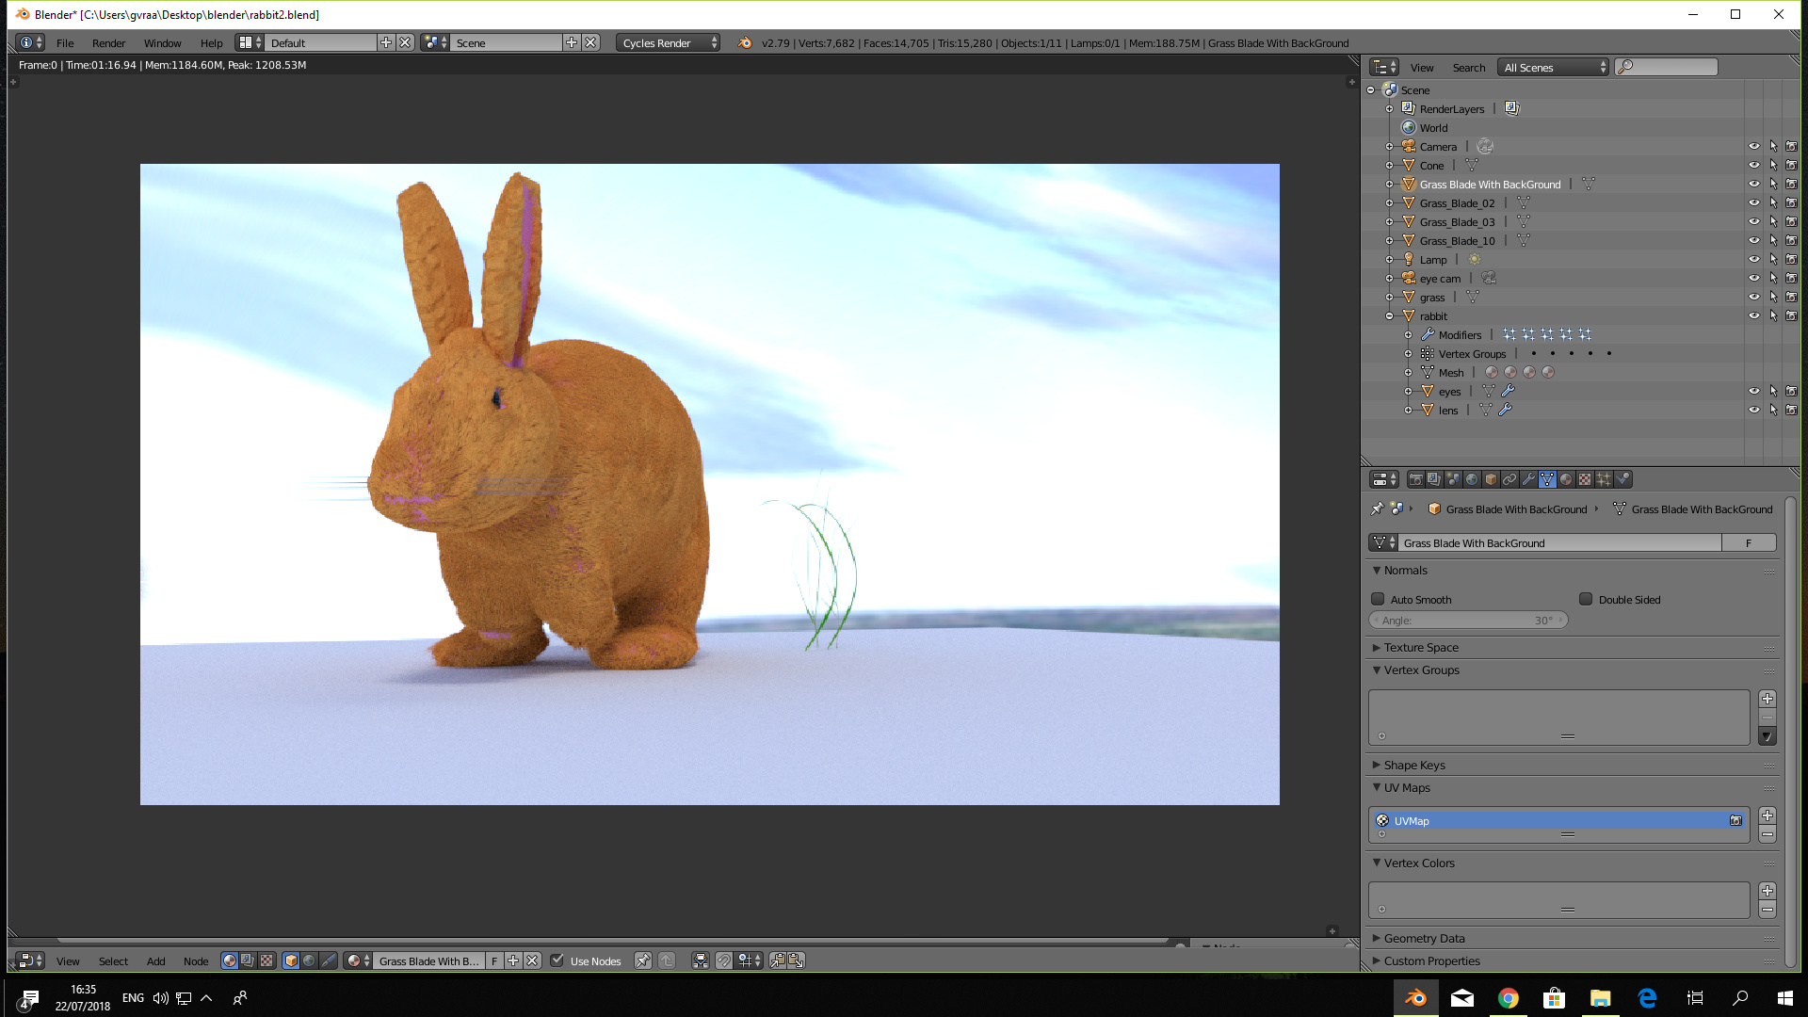Collapse the Normals panel

click(x=1405, y=571)
